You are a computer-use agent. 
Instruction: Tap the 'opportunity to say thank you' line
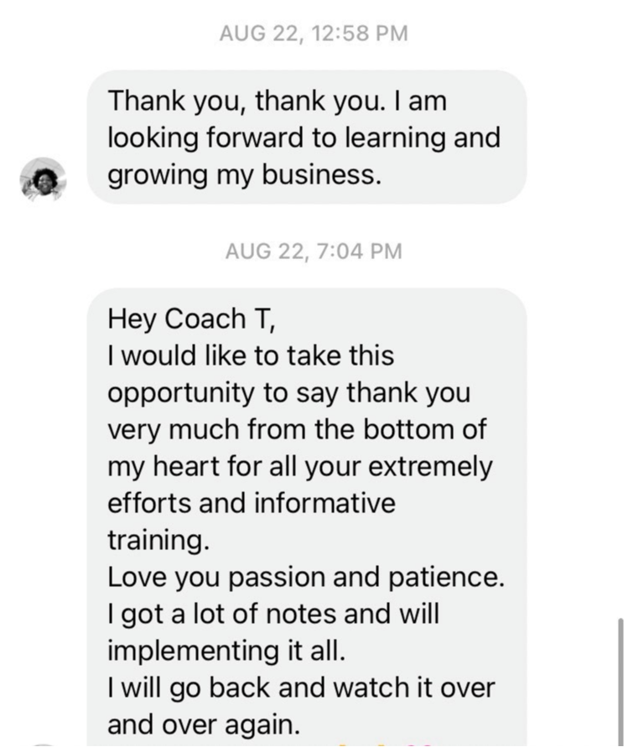click(x=288, y=394)
